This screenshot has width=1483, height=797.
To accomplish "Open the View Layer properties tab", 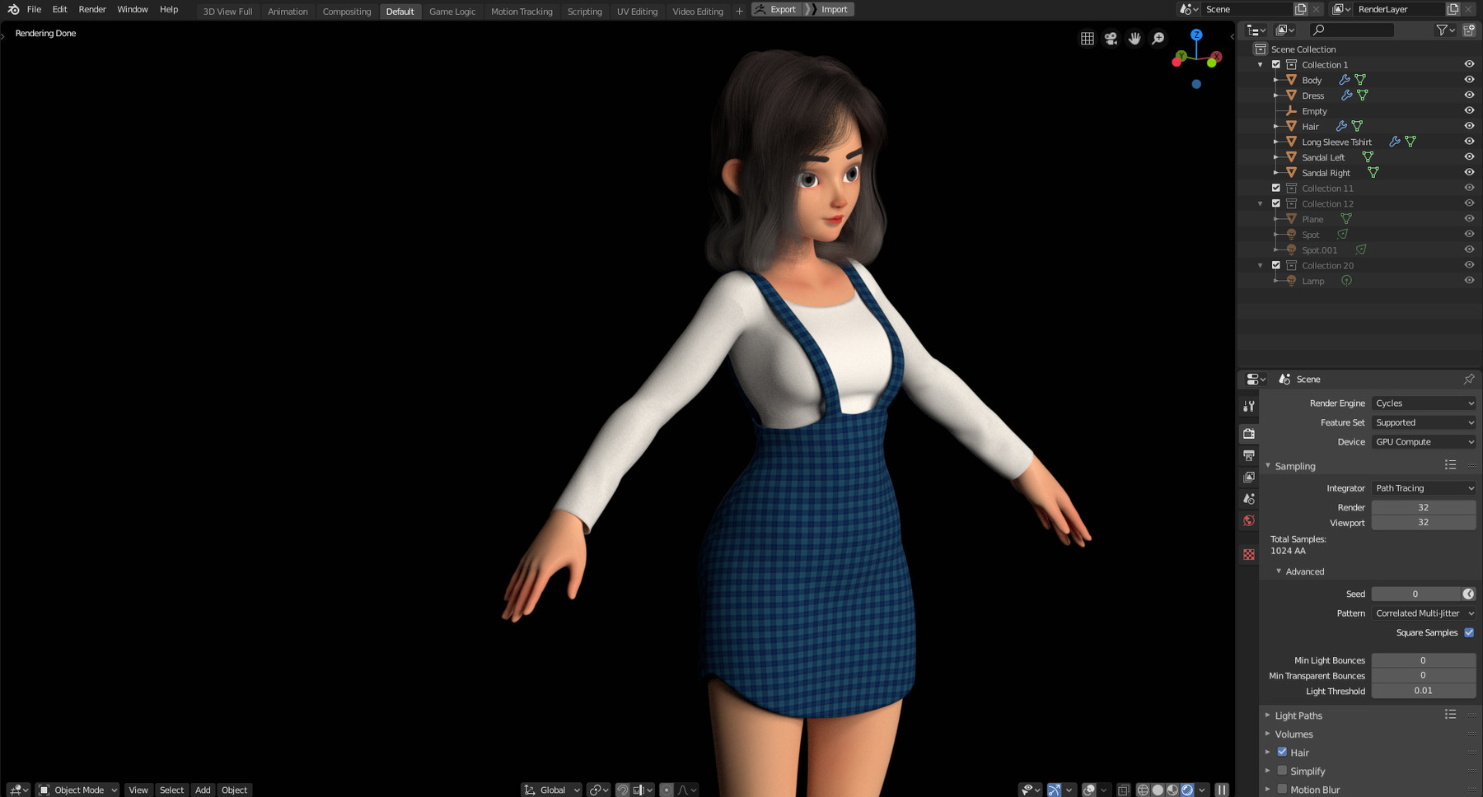I will [1249, 477].
